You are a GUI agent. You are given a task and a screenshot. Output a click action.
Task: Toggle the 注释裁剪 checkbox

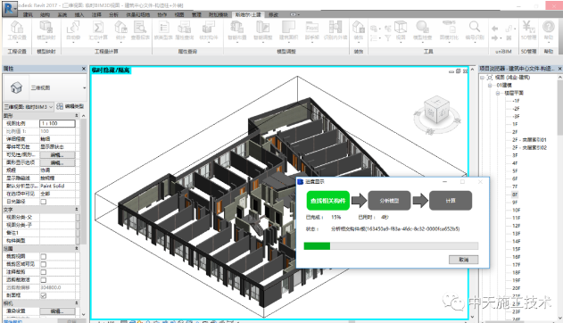(x=44, y=272)
